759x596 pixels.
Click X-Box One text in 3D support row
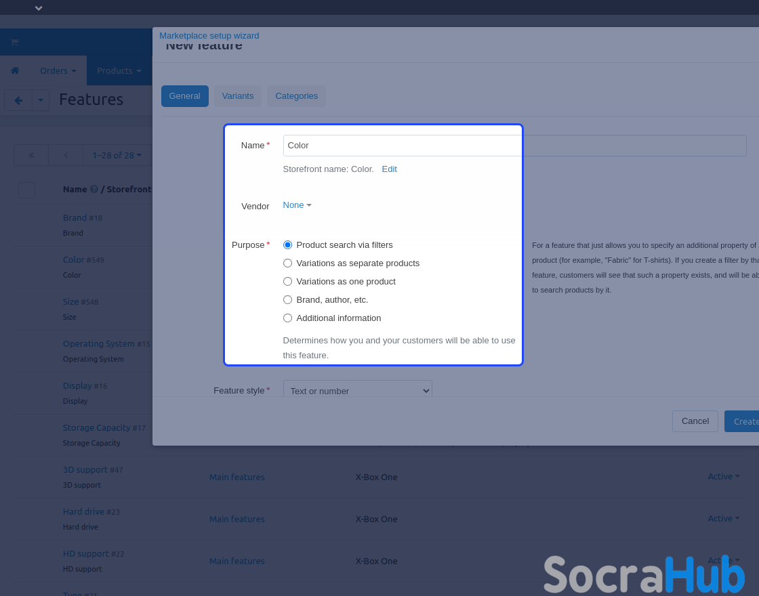pyautogui.click(x=377, y=477)
